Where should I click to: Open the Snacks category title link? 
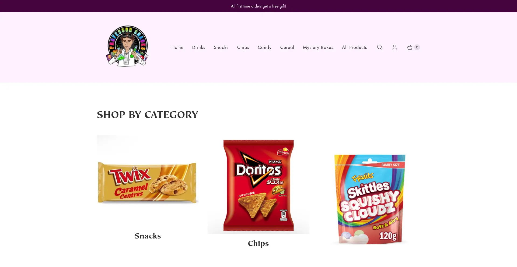(x=148, y=236)
